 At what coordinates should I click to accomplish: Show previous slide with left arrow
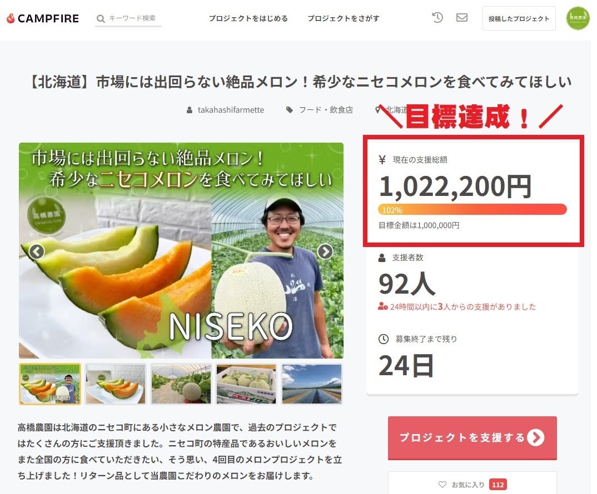pos(37,251)
